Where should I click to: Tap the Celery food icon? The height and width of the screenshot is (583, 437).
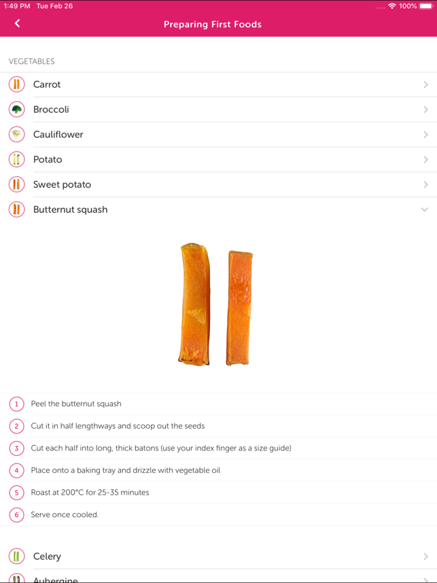17,556
